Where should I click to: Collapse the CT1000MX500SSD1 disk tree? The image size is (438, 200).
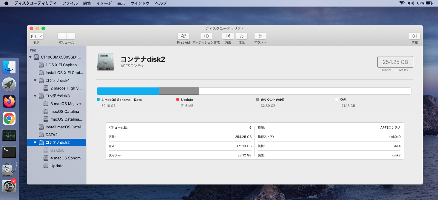coord(30,57)
